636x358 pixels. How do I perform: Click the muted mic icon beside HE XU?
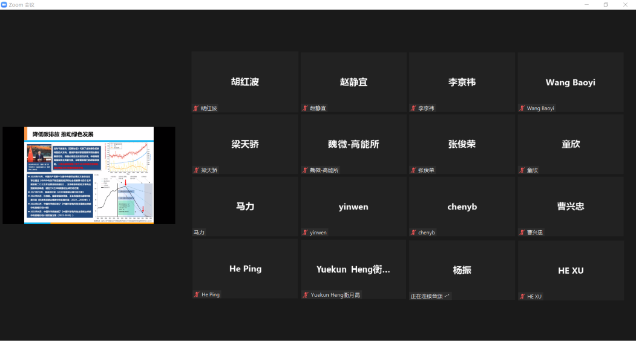point(522,296)
